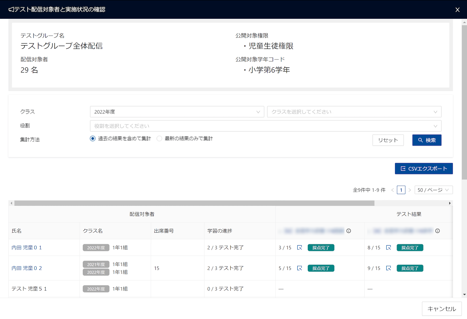
Task: Open detail icon beside 5 / 15 score
Action: pos(299,268)
